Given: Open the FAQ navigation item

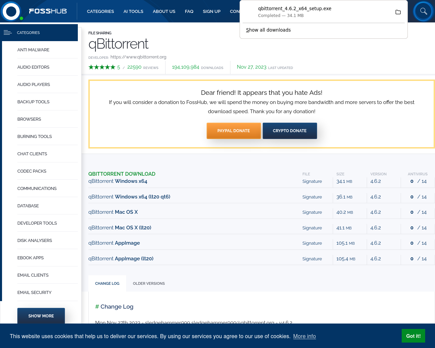Looking at the screenshot, I should point(189,11).
